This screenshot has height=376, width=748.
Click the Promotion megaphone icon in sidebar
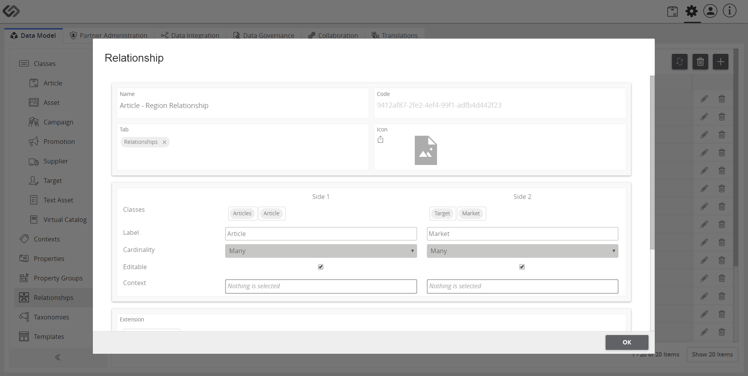pyautogui.click(x=34, y=142)
